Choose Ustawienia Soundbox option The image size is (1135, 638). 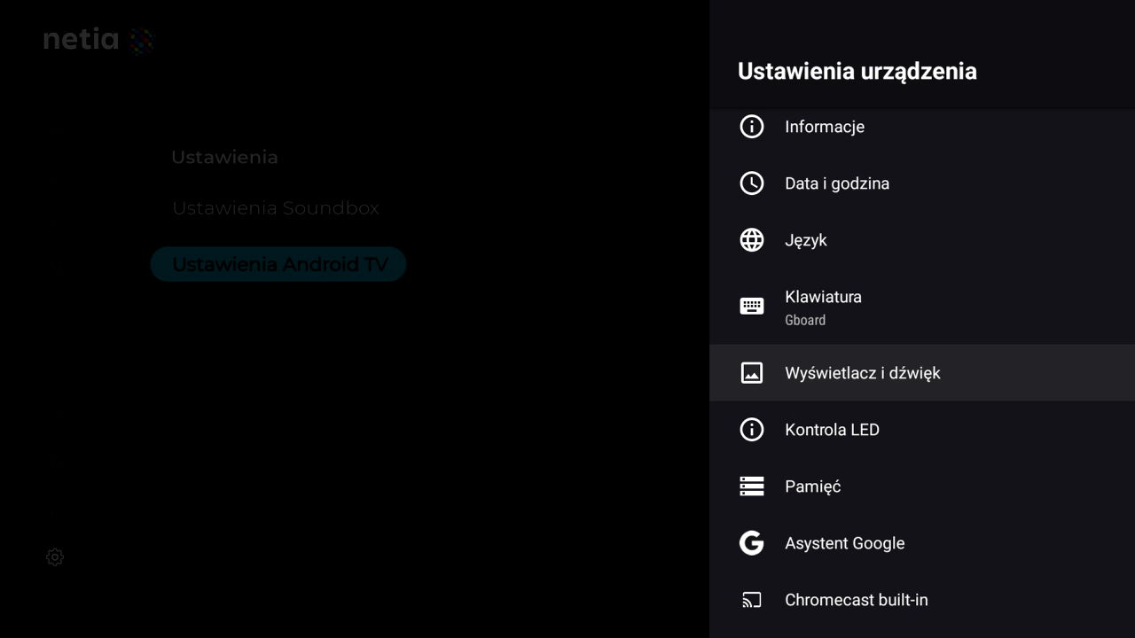pos(276,208)
